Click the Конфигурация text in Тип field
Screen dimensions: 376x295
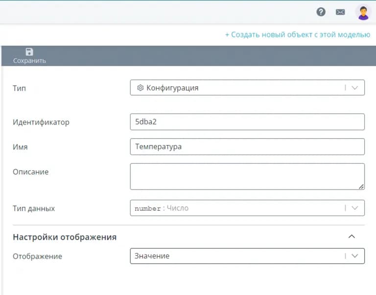click(x=172, y=88)
